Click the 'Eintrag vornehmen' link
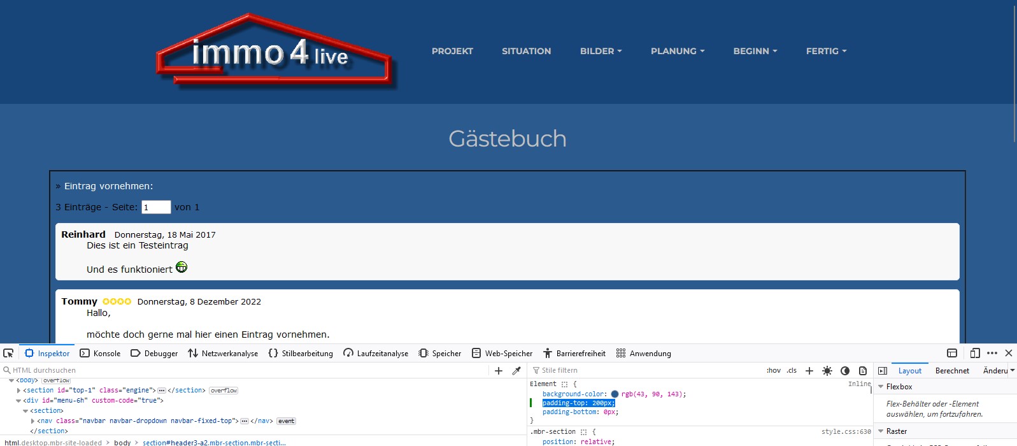 point(108,186)
